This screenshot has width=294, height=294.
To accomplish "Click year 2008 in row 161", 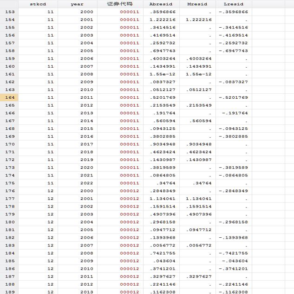I will coord(87,74).
